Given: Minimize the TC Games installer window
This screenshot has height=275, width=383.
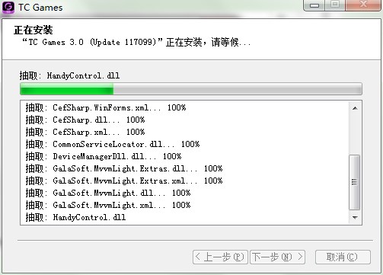Looking at the screenshot, I should pyautogui.click(x=314, y=5).
